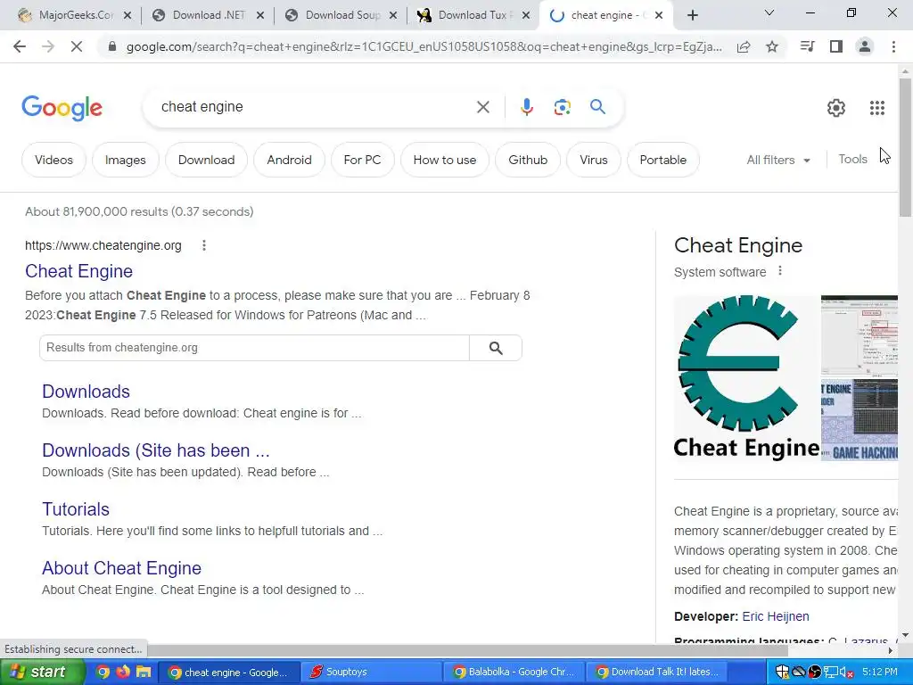Switch to the Download Soup tab
Screen dimensions: 913x685
point(341,15)
